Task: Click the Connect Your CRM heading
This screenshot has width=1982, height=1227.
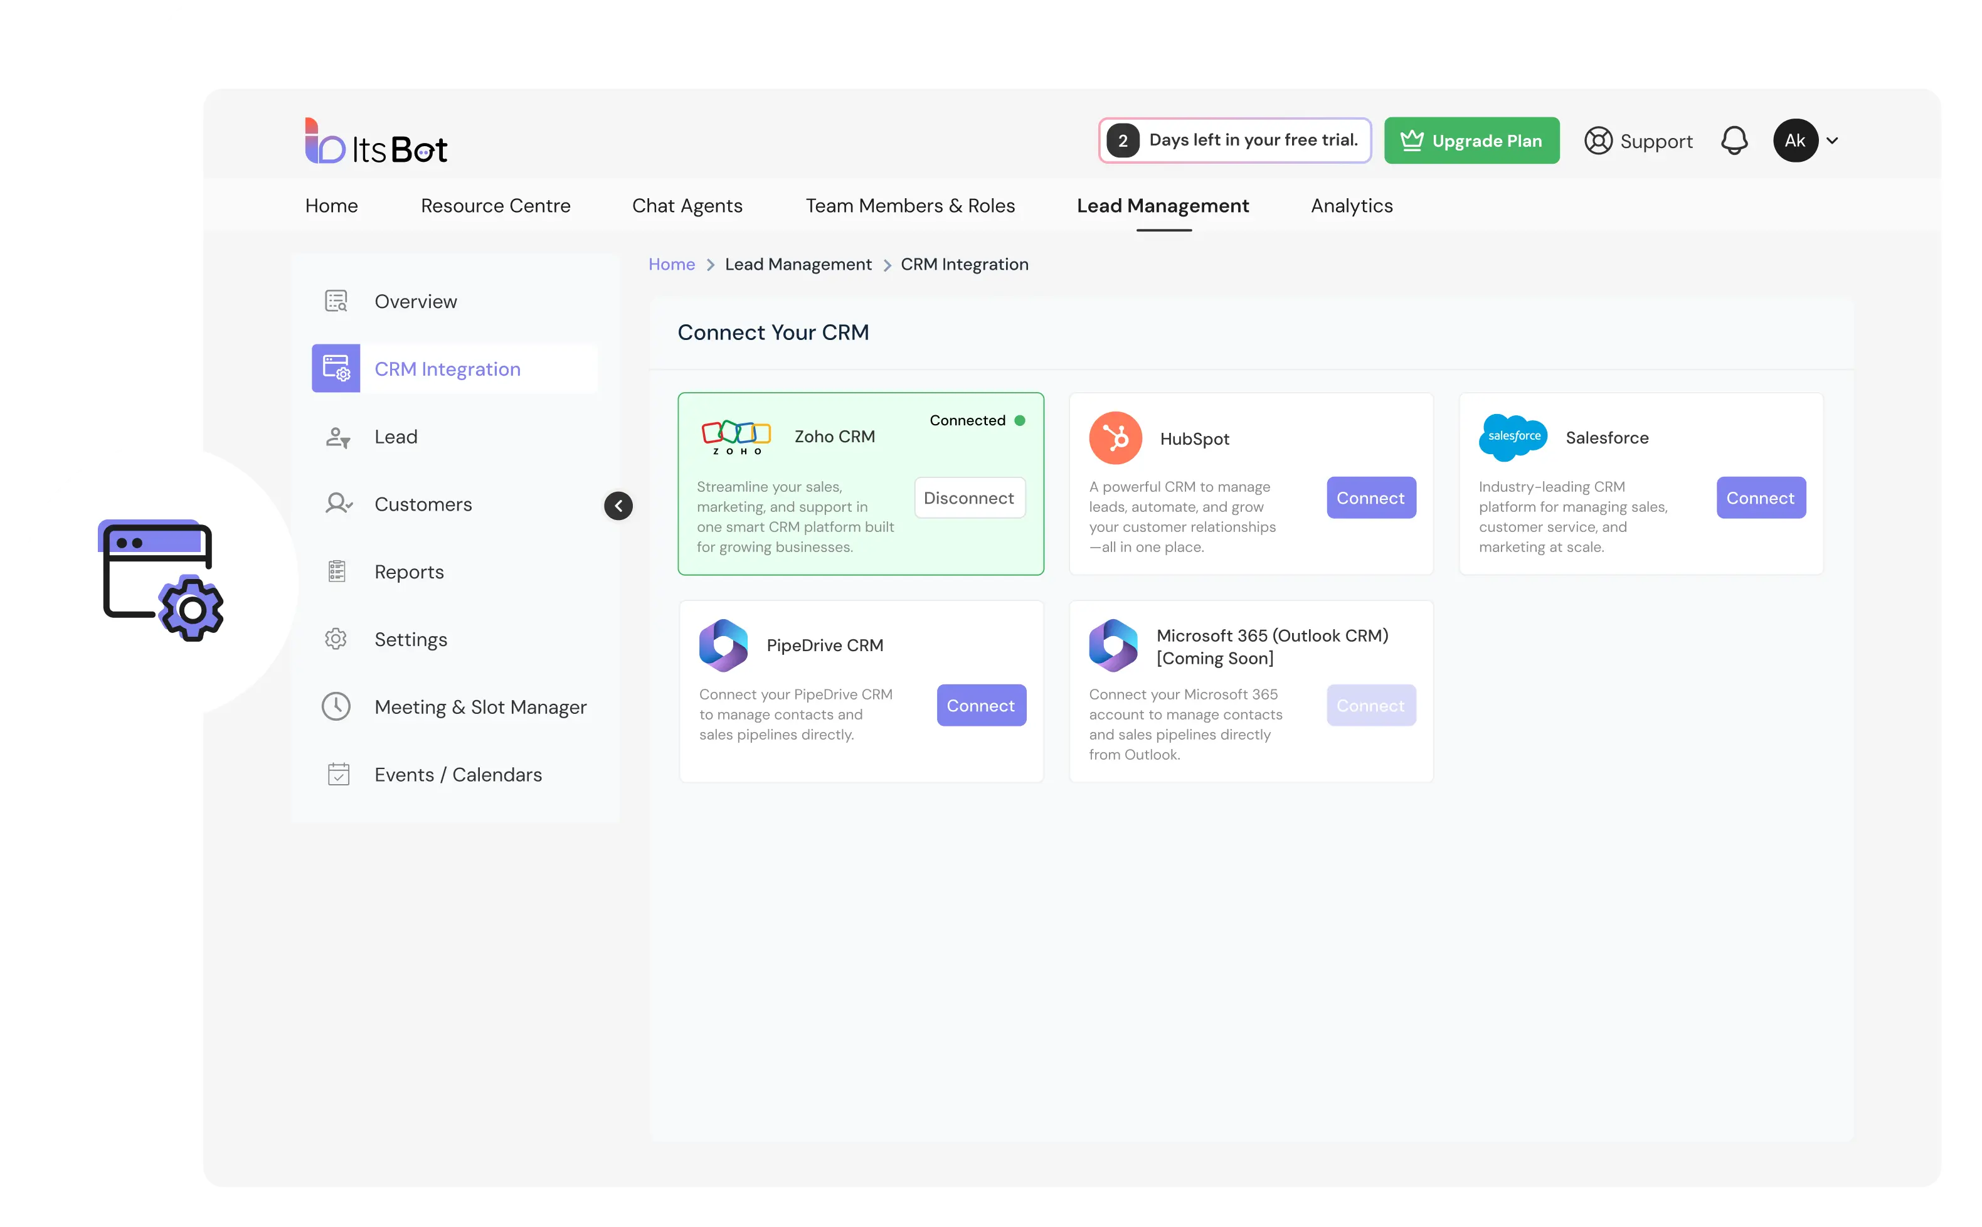Action: tap(772, 332)
